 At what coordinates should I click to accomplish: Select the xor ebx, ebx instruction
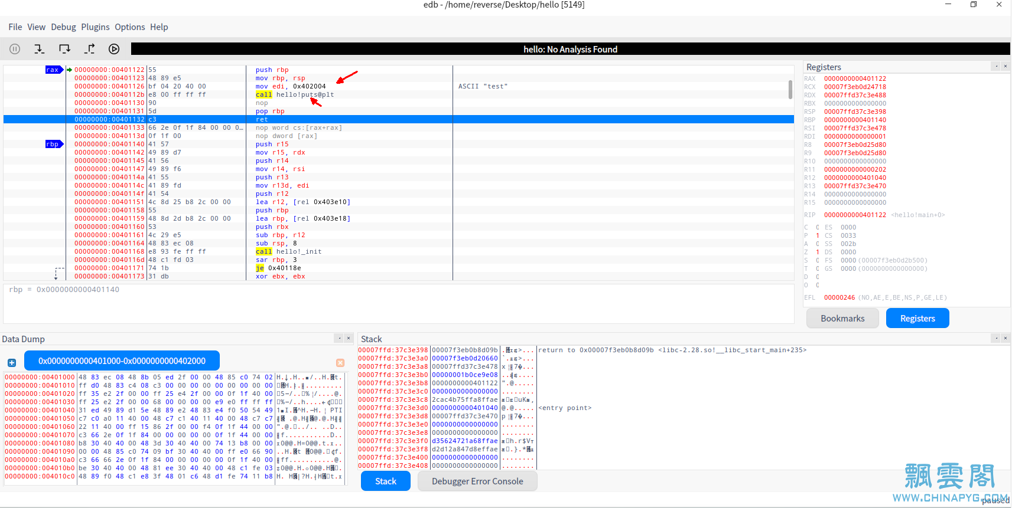click(280, 276)
